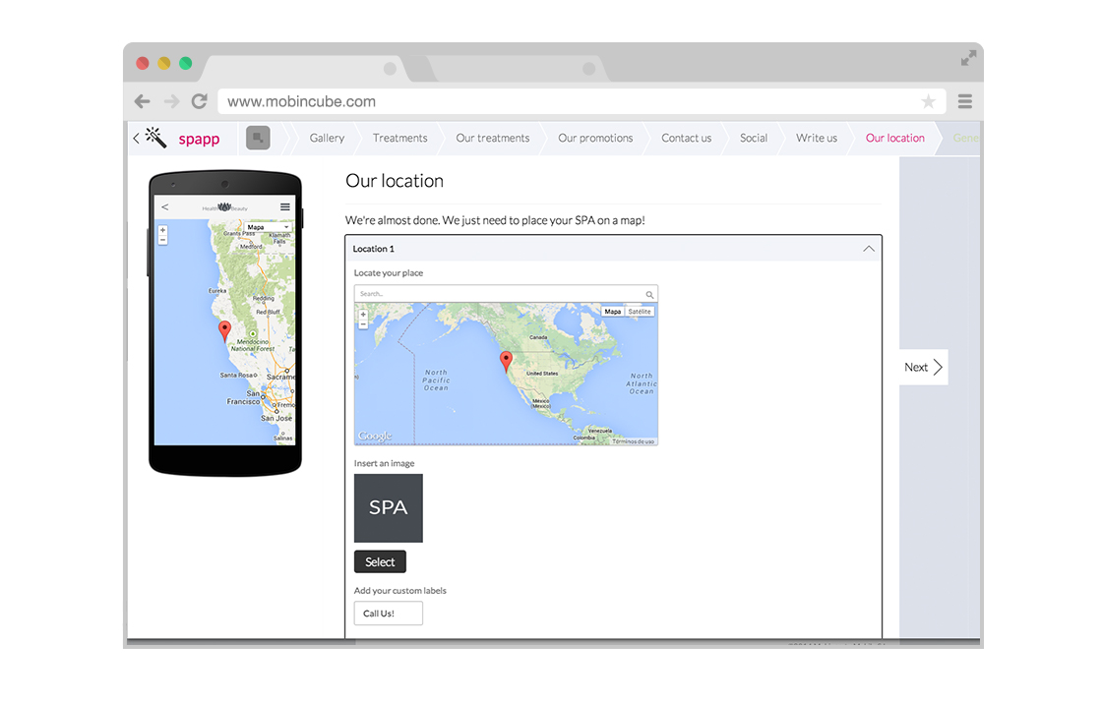1102x703 pixels.
Task: Click the small back chevron beside the wand
Action: click(x=136, y=138)
